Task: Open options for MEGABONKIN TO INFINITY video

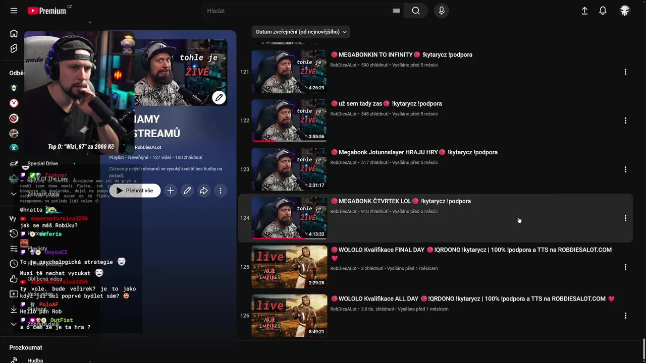Action: [625, 72]
